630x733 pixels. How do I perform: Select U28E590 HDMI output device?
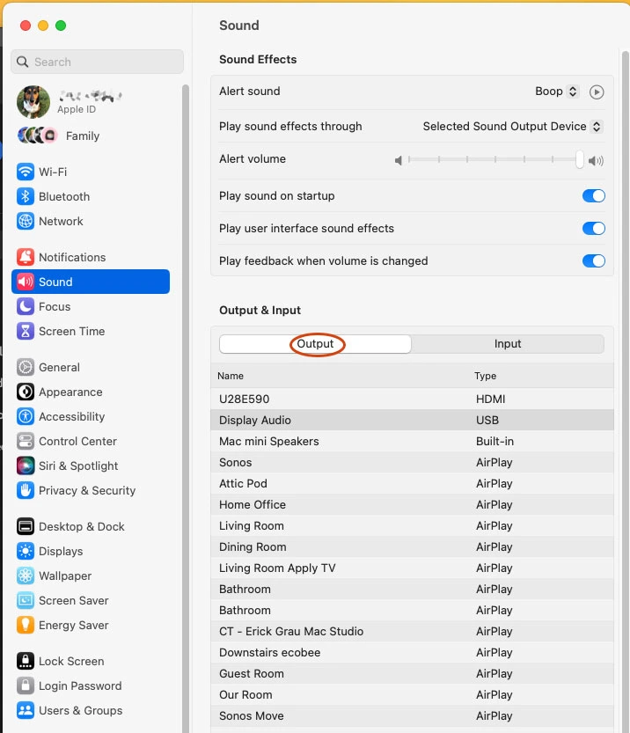pos(412,399)
